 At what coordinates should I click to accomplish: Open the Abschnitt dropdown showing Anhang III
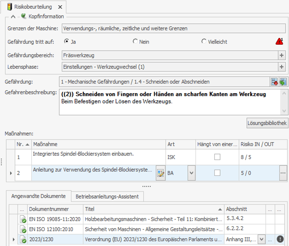tap(262, 239)
